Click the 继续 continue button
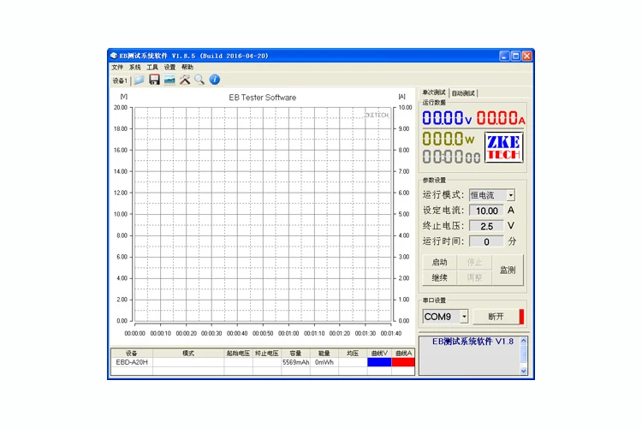Viewport: 642px width, 428px height. 439,277
